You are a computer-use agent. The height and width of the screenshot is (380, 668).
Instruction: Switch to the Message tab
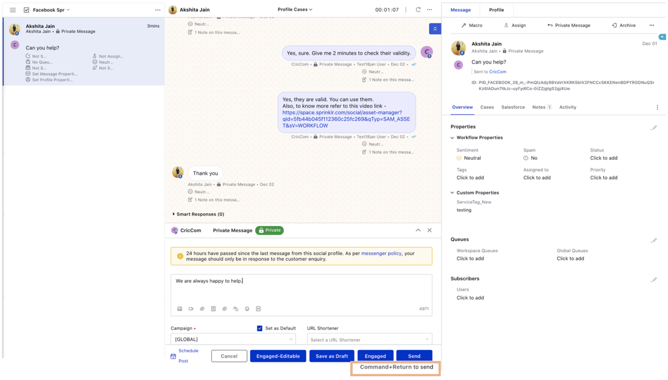(460, 10)
